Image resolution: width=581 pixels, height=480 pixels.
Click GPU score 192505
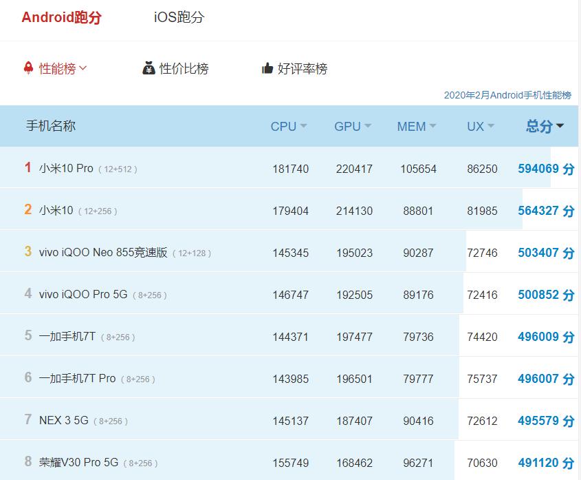coord(354,295)
